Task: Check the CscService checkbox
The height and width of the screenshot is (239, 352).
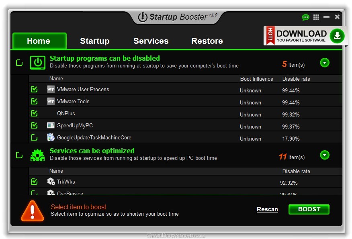Action: point(34,192)
